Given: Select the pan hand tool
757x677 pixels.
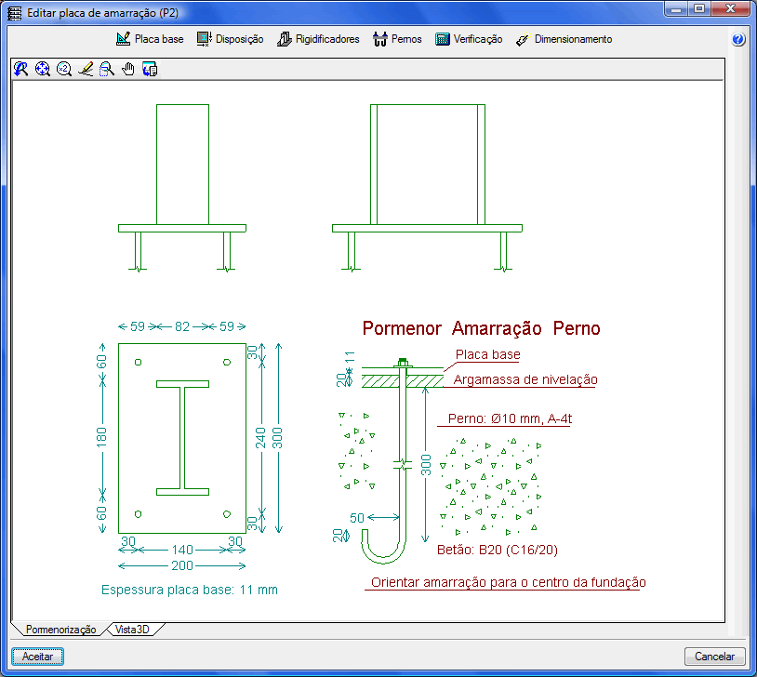Looking at the screenshot, I should click(128, 69).
